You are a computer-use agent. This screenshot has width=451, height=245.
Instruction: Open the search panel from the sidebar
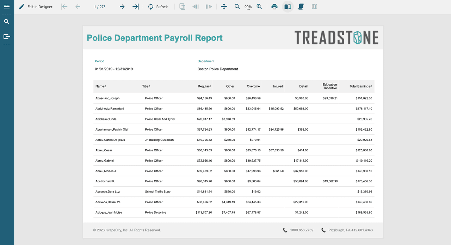(7, 22)
